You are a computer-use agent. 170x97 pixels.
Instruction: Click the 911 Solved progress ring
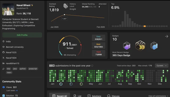(x=70, y=46)
